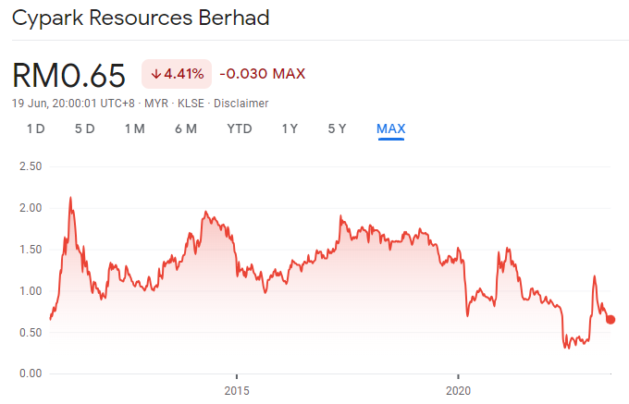Open the 1M chart range
Viewport: 629px width, 404px height.
click(x=134, y=129)
